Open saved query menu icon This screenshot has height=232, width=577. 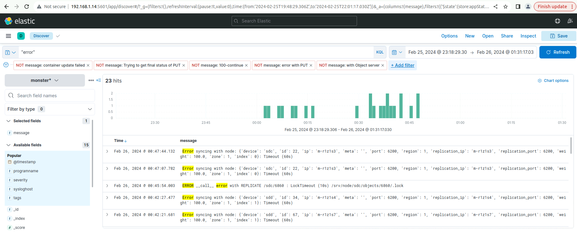pos(10,52)
